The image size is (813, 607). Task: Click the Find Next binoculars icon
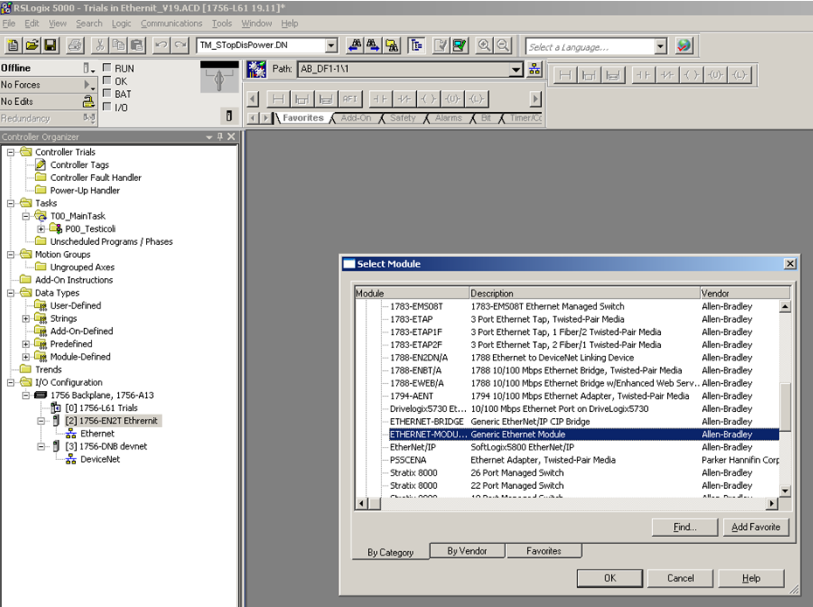tap(373, 45)
